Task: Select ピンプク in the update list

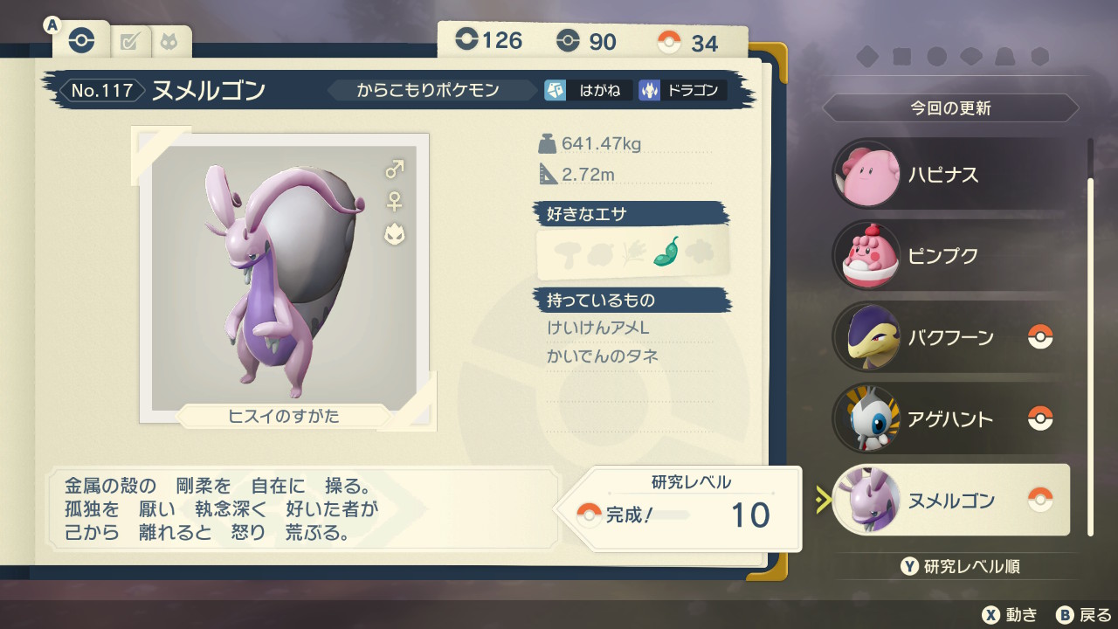Action: (x=950, y=256)
